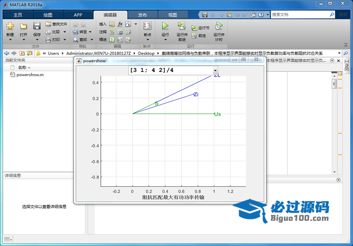Go back with the blue left arrow
Screen dimensions: 353x246
click(7, 53)
